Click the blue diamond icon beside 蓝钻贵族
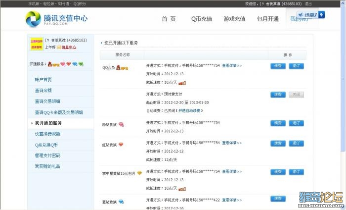This screenshot has width=346, height=210. tap(121, 202)
